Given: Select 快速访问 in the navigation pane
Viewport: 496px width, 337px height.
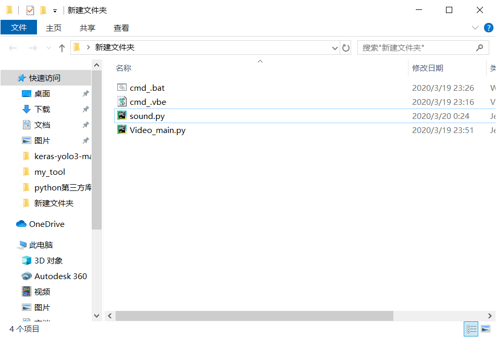Looking at the screenshot, I should 46,78.
